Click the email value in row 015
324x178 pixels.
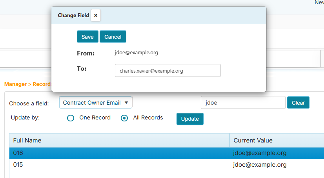(260, 165)
